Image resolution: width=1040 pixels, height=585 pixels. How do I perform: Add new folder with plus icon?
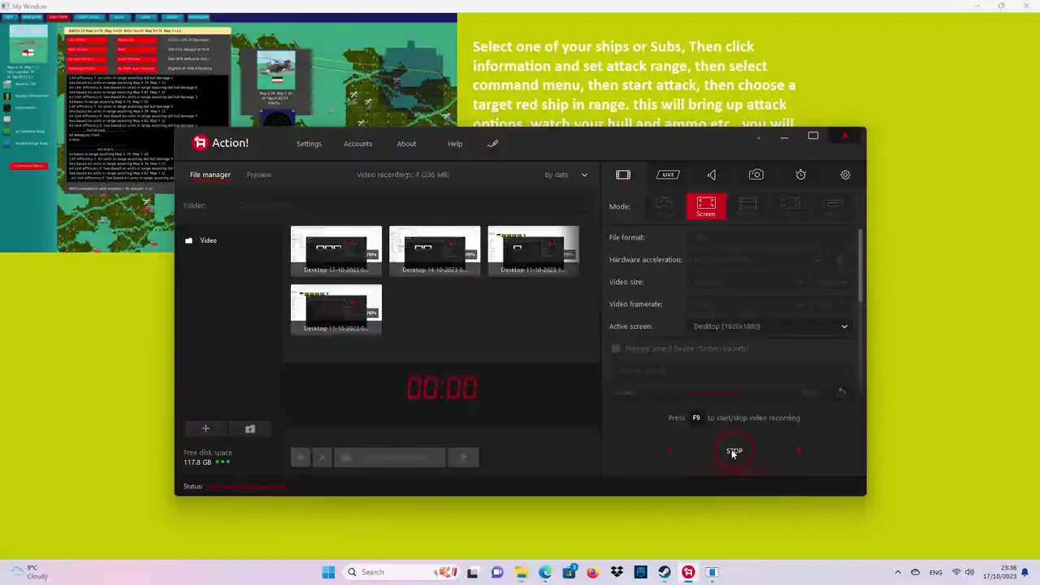click(206, 428)
